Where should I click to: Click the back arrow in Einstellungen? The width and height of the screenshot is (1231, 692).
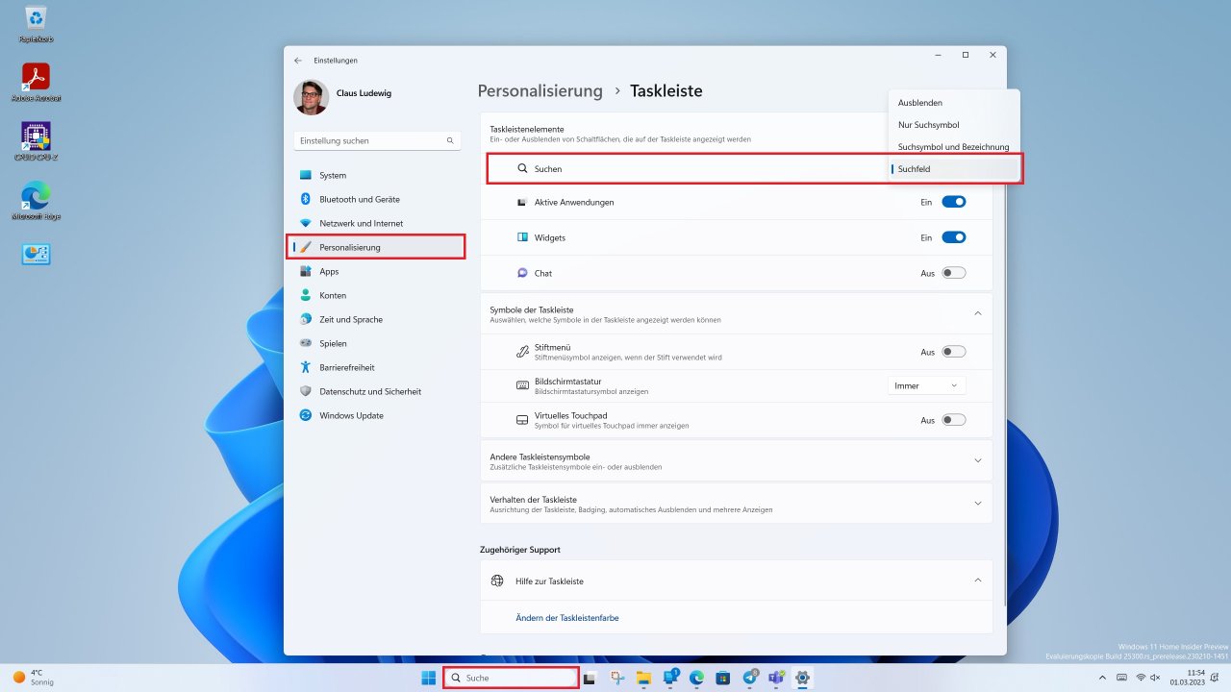(298, 61)
